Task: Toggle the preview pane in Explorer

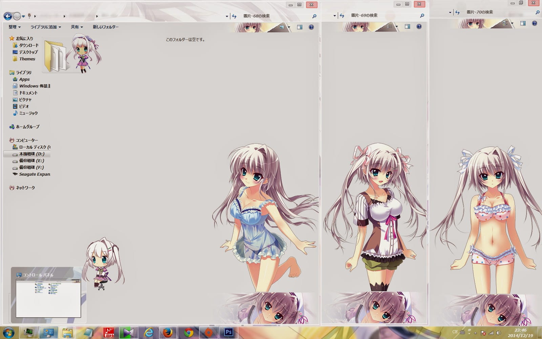Action: (x=299, y=27)
